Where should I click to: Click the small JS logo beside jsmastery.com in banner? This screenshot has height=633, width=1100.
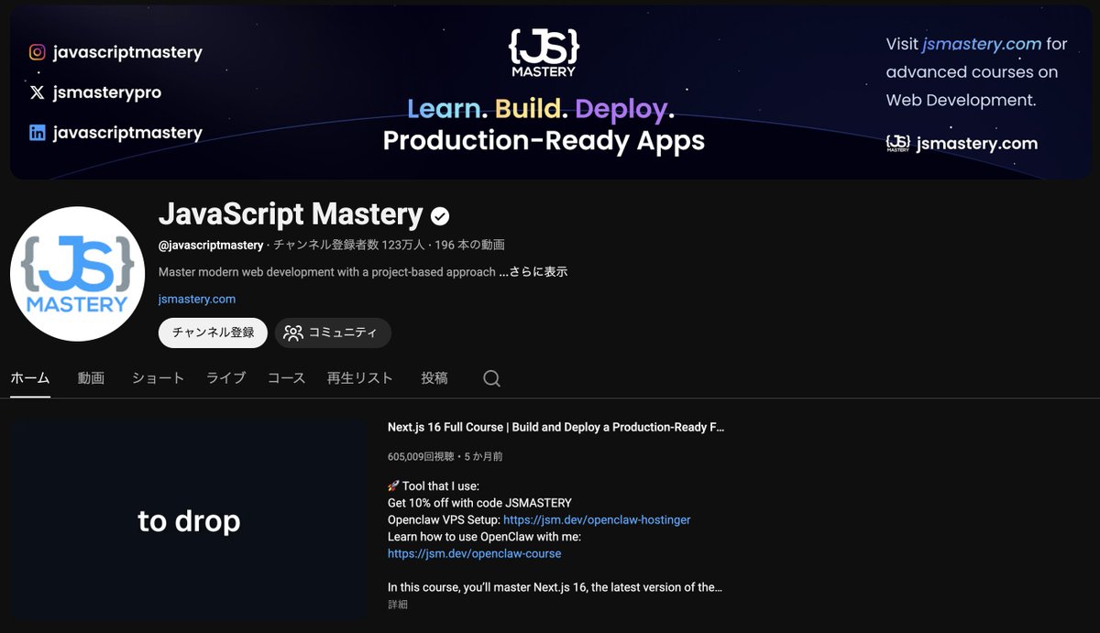(898, 143)
